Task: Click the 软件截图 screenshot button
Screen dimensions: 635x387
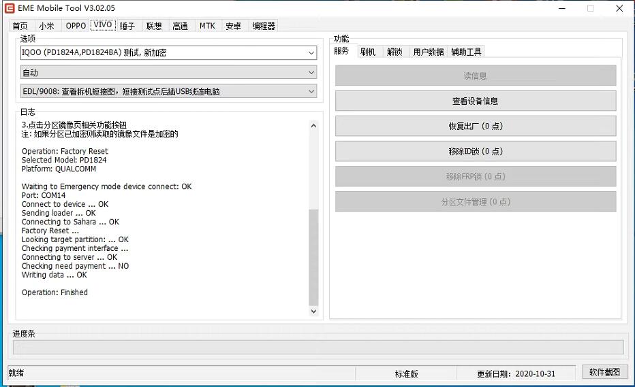Action: 604,372
